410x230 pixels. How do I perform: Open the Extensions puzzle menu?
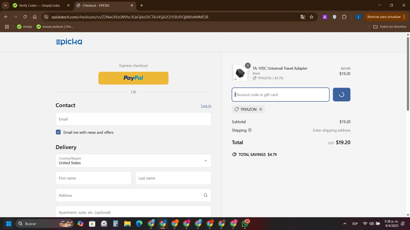coord(344,17)
